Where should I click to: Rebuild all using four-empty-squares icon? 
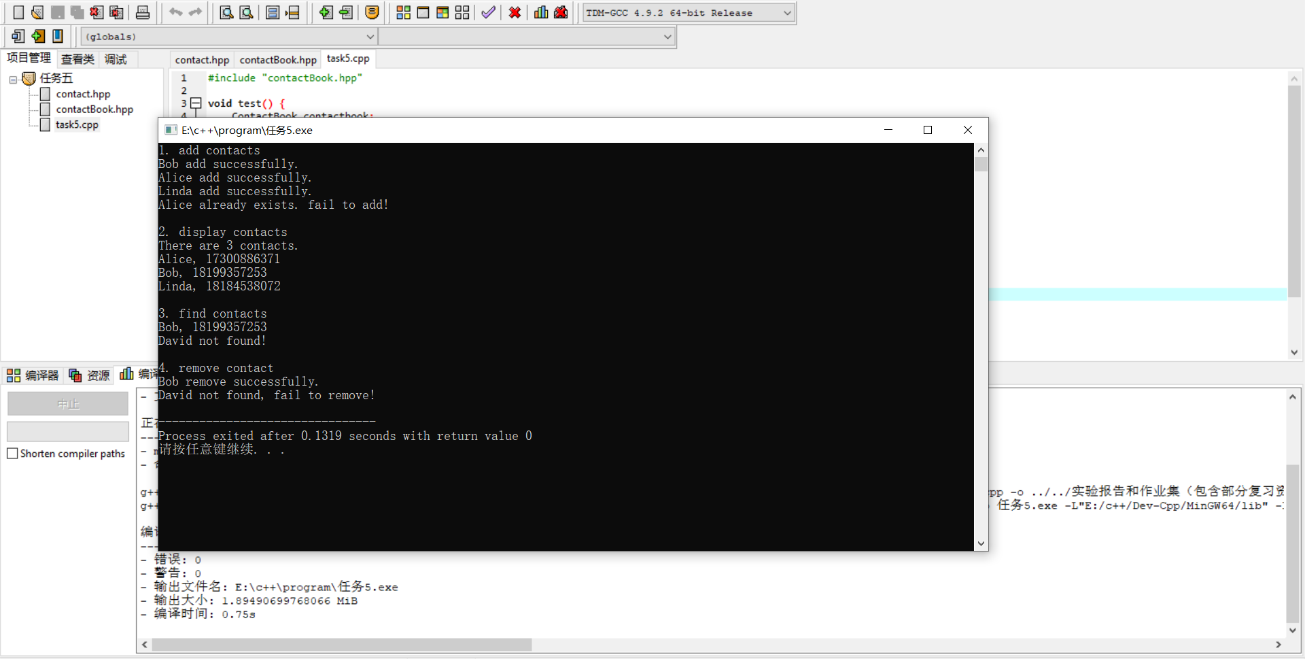click(462, 12)
